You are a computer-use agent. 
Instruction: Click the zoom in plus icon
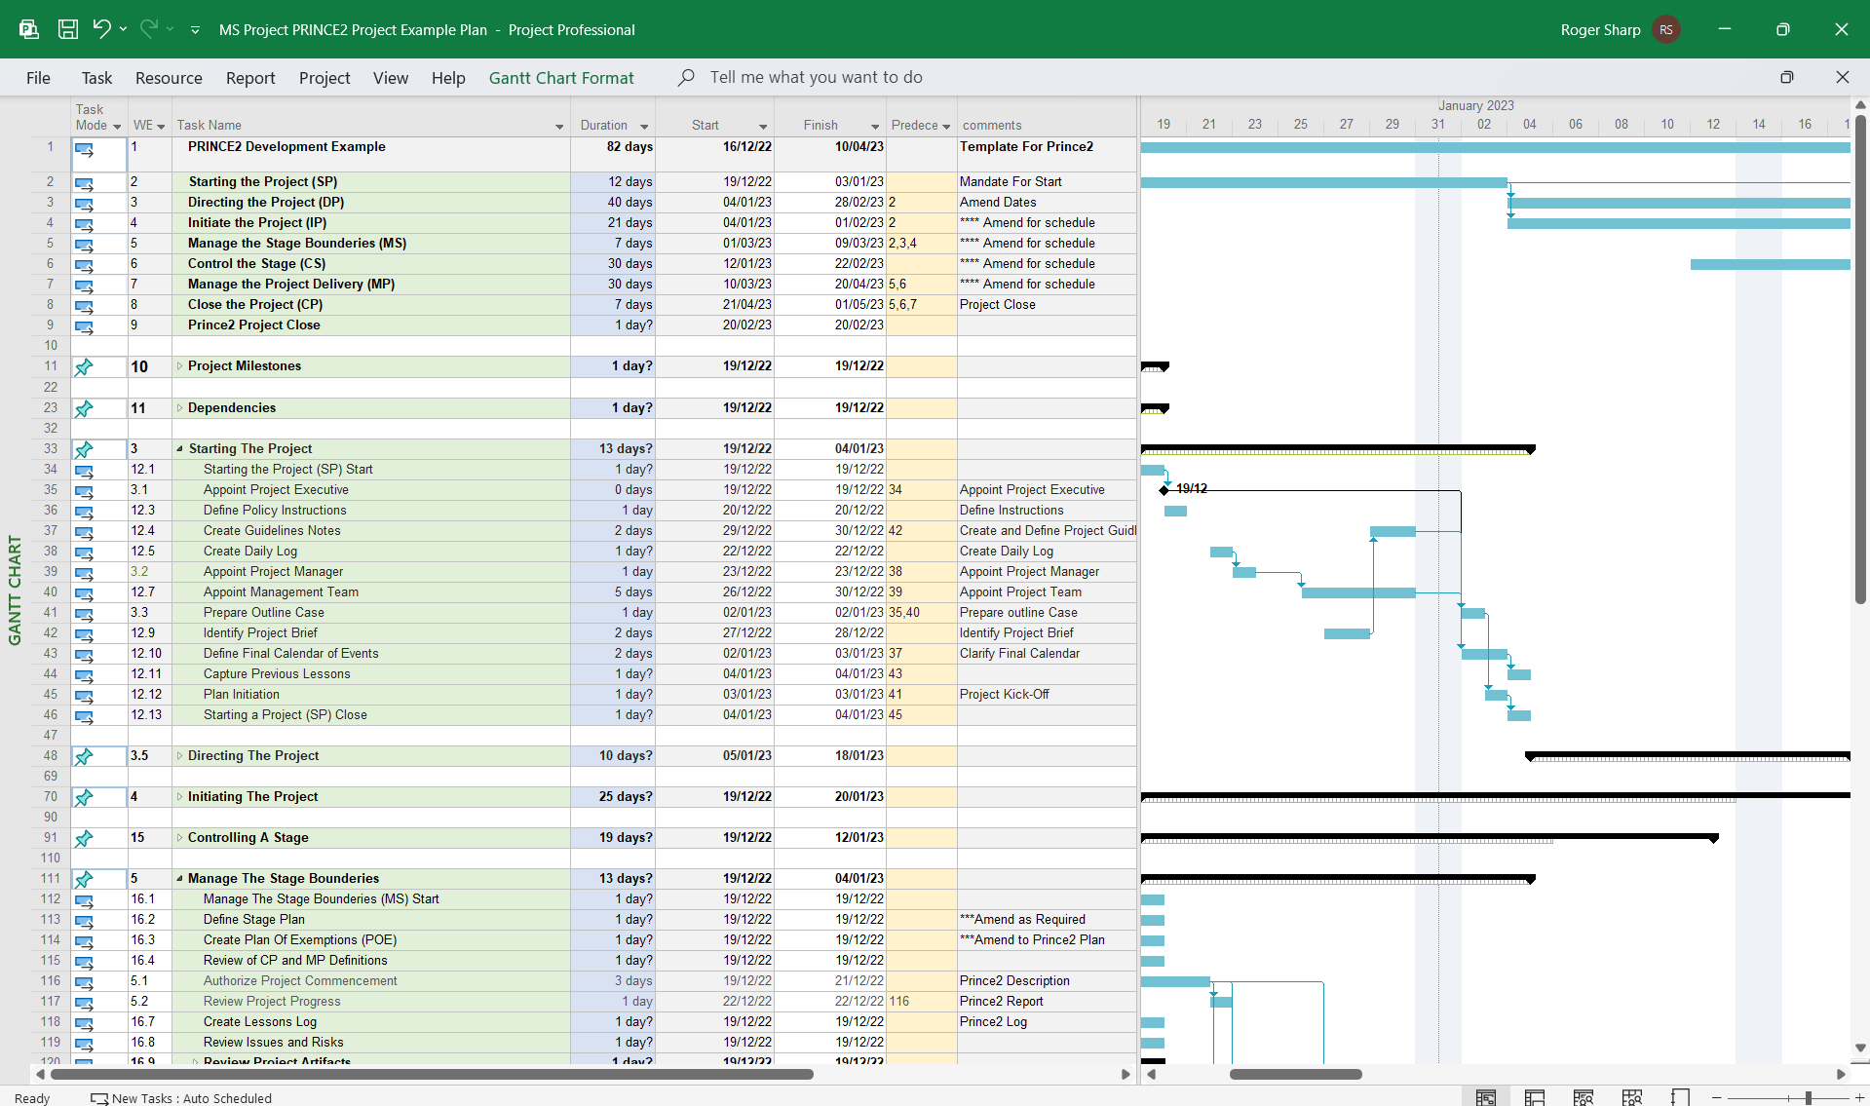point(1859,1098)
